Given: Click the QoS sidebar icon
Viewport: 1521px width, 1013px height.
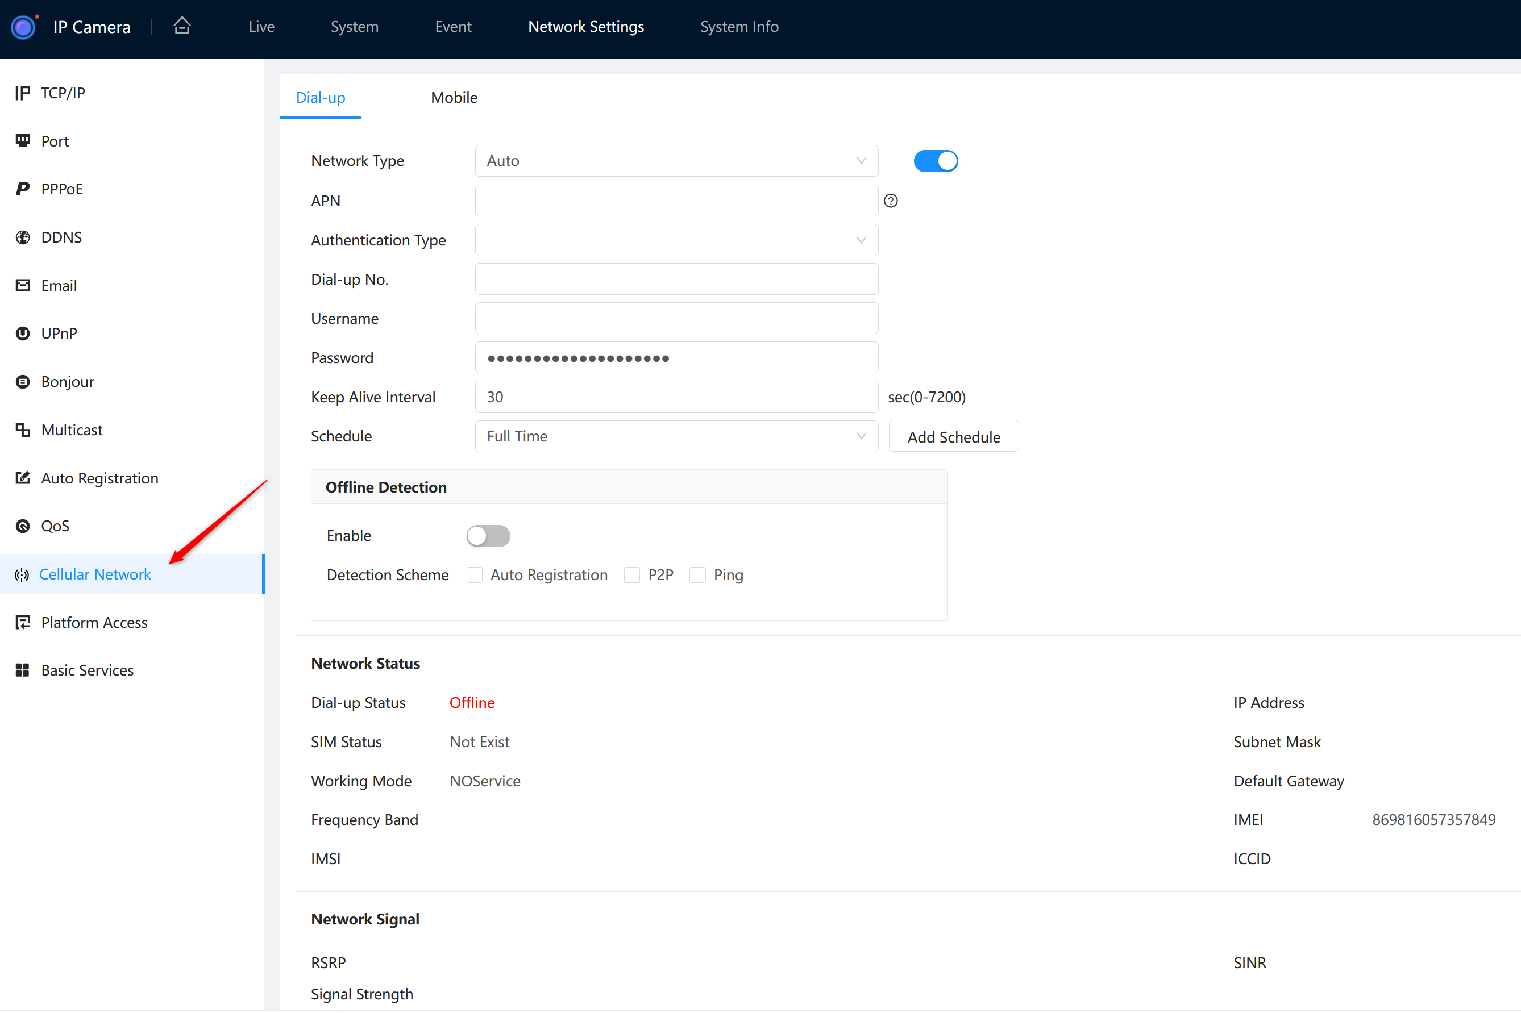Looking at the screenshot, I should (23, 526).
